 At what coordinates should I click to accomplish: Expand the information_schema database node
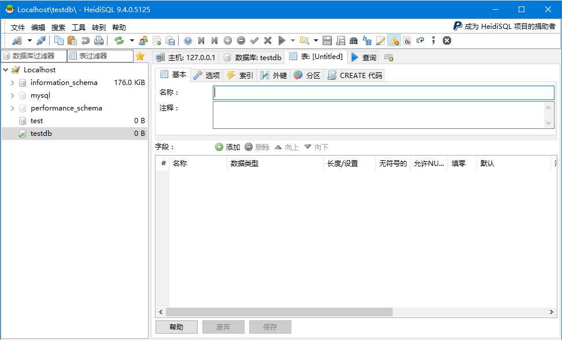12,83
